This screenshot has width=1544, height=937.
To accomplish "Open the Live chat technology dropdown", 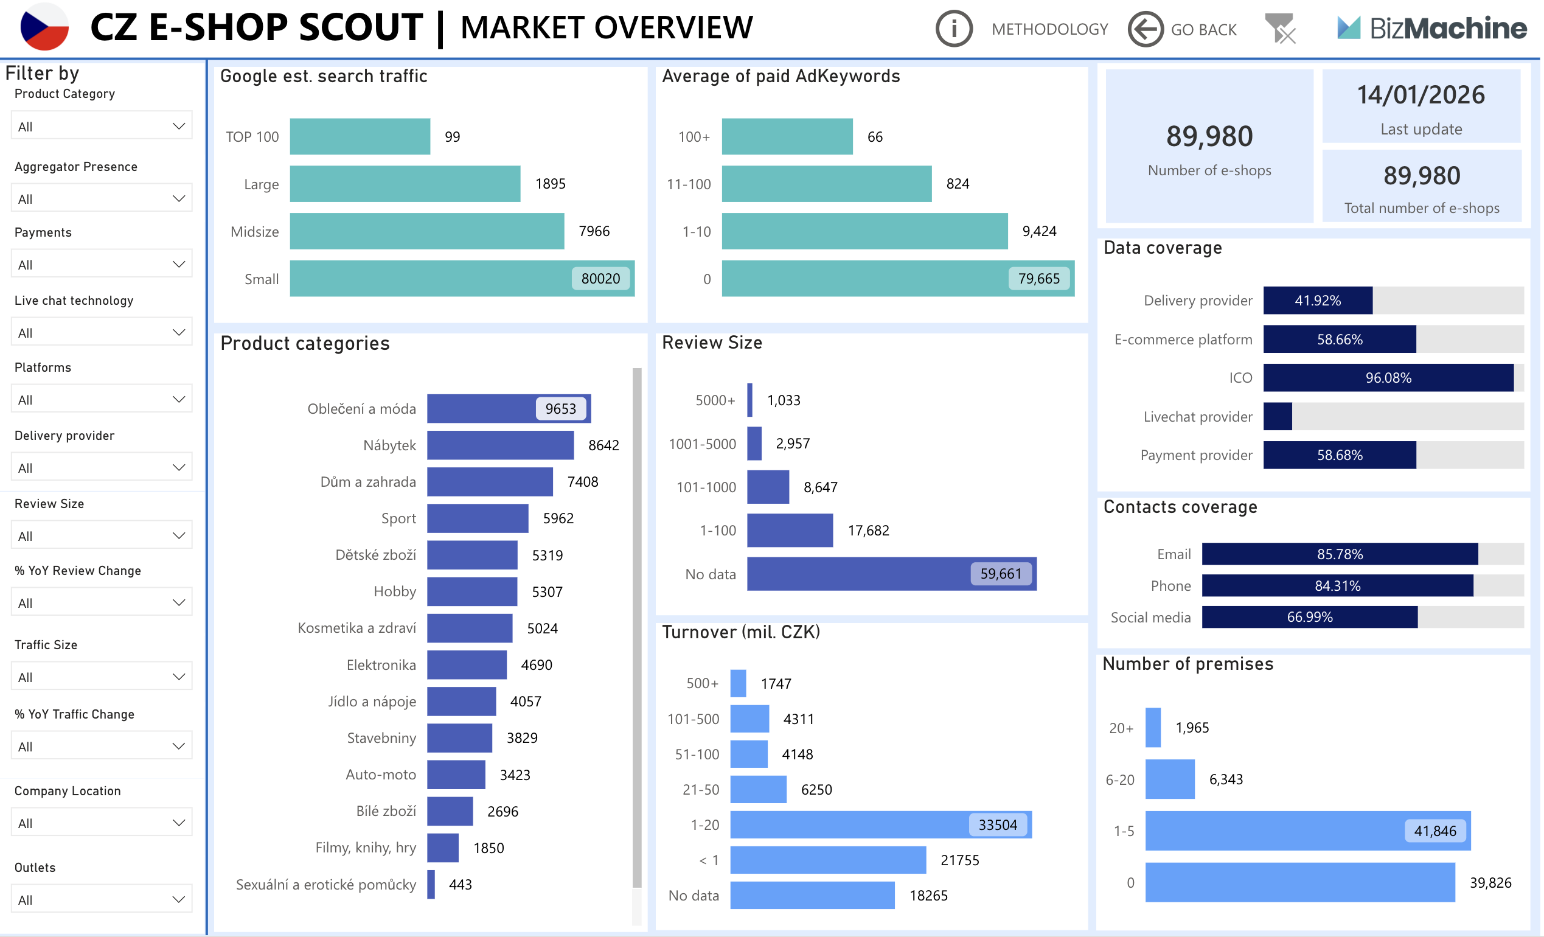I will click(x=101, y=332).
